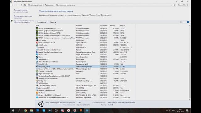Image resolution: width=201 pixels, height=113 pixels.
Task: Click the РУС language indicator
Action: pos(174,110)
